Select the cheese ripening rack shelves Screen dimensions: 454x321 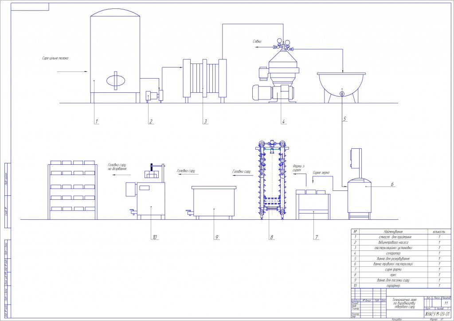73,190
